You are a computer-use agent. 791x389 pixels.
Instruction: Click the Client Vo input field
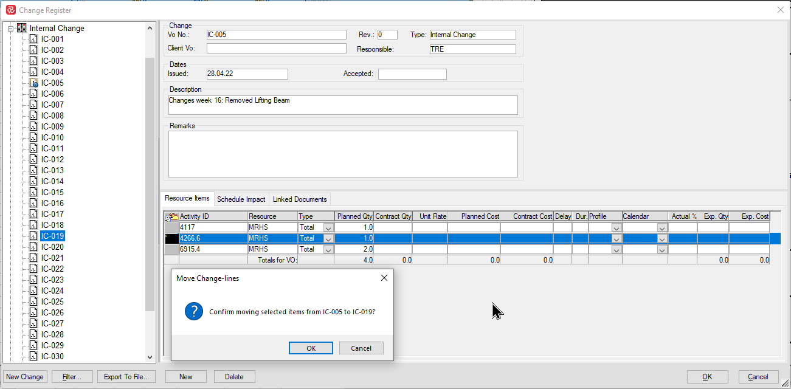276,48
